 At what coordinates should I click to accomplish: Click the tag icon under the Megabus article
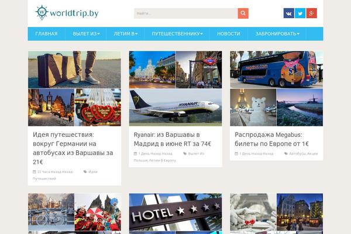coord(286,154)
